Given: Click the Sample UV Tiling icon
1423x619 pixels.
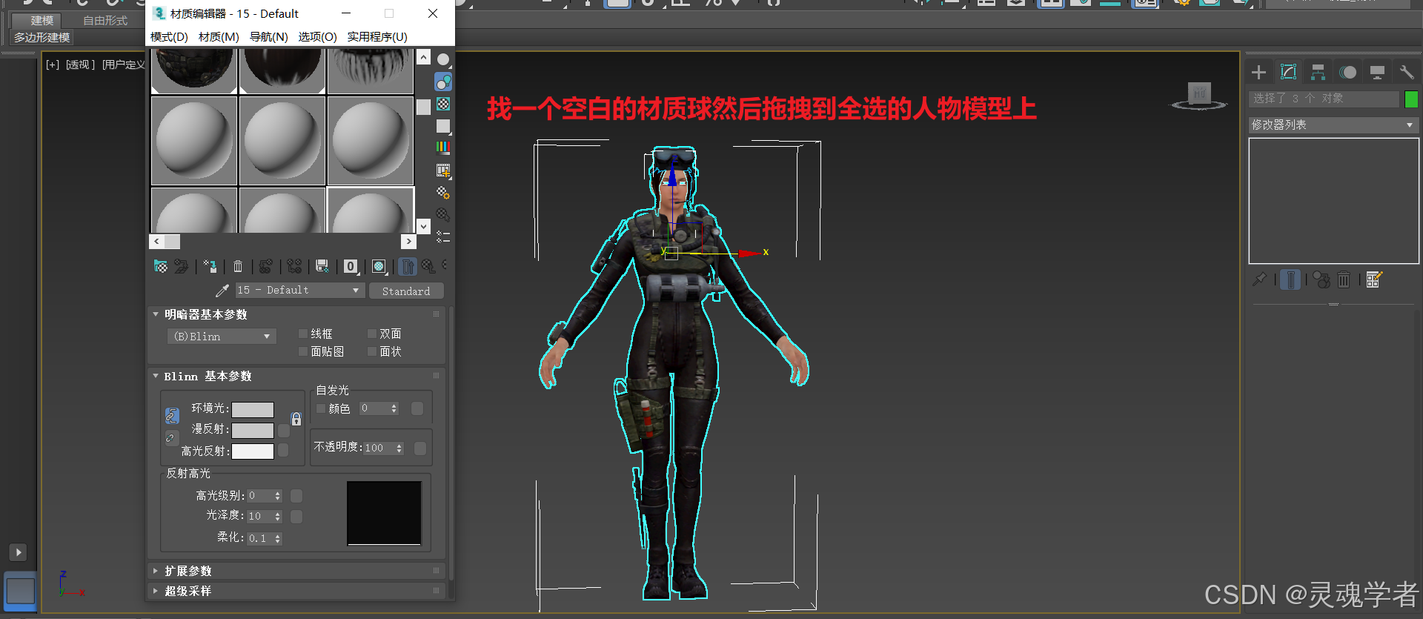Looking at the screenshot, I should (x=443, y=126).
